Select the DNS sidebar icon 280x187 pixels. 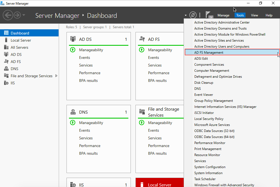coord(6,68)
